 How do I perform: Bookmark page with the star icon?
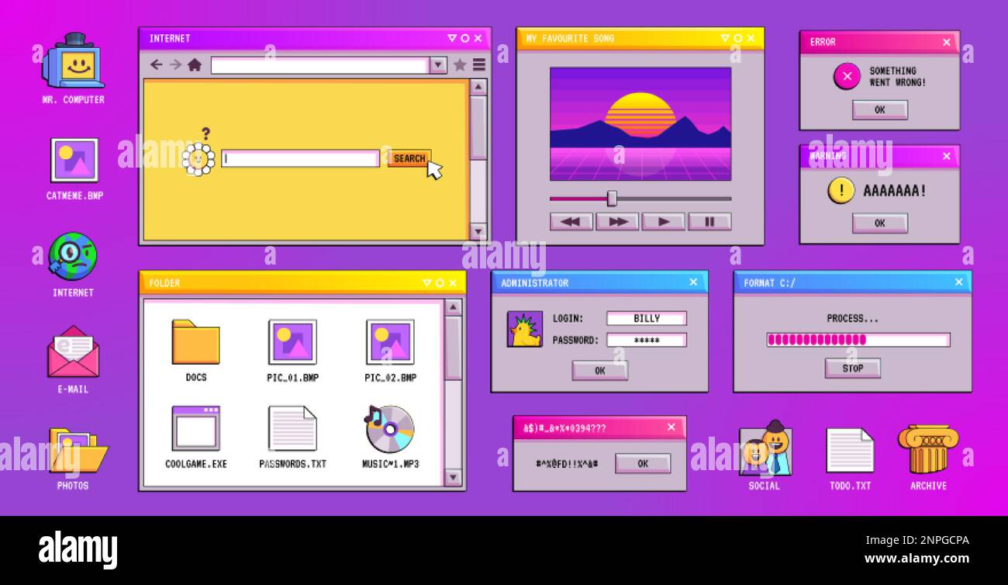[459, 65]
